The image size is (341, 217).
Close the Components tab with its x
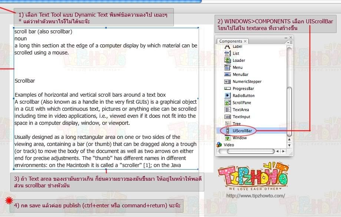245,41
